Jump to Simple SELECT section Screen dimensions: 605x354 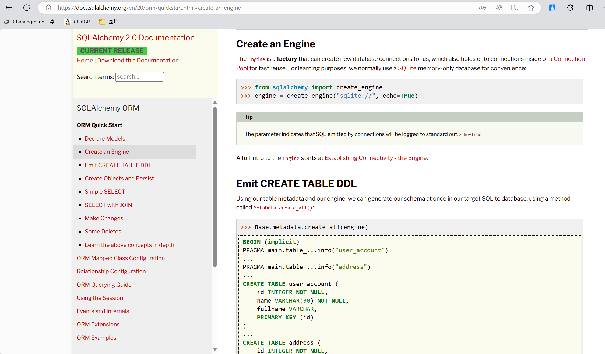coord(105,191)
